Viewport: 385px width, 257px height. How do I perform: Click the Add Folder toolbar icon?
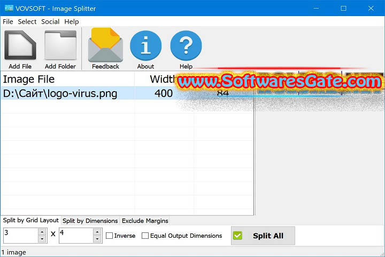[x=60, y=45]
